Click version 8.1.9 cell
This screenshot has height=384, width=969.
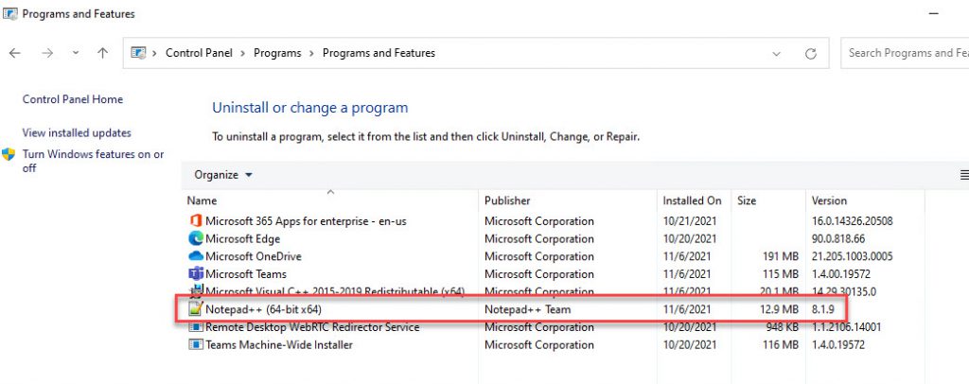click(823, 309)
